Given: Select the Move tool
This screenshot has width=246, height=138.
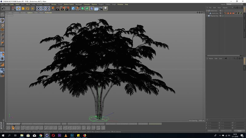Looking at the screenshot, I should point(18,9).
